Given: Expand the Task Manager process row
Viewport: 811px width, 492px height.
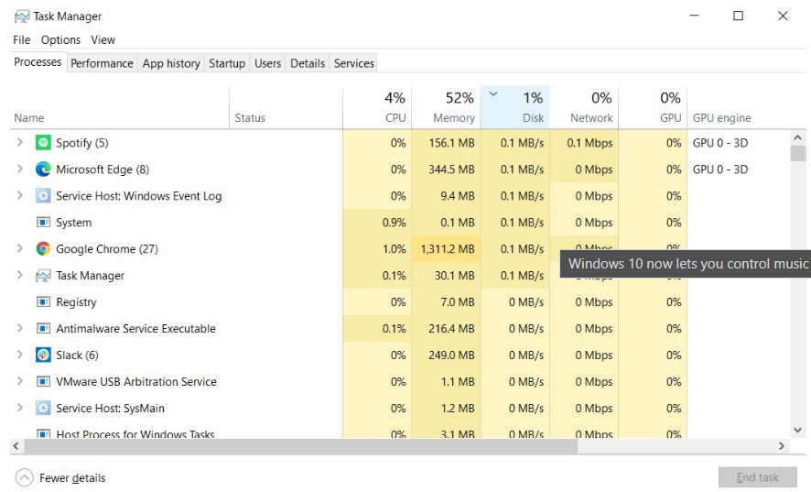Looking at the screenshot, I should click(19, 275).
